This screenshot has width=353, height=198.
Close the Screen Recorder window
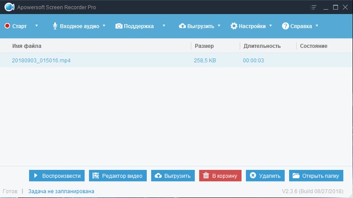(345, 7)
